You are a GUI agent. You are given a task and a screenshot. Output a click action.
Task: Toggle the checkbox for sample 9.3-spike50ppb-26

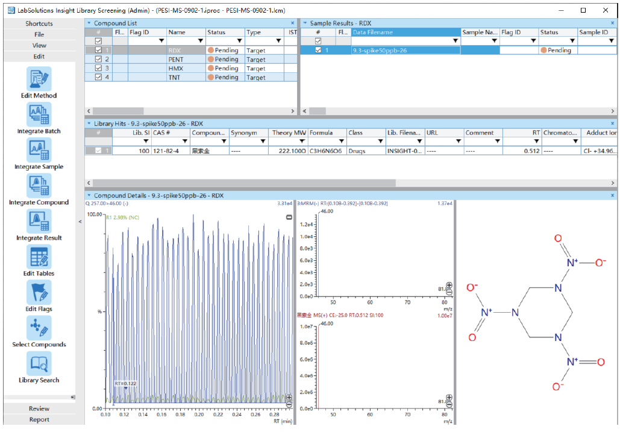pyautogui.click(x=319, y=51)
